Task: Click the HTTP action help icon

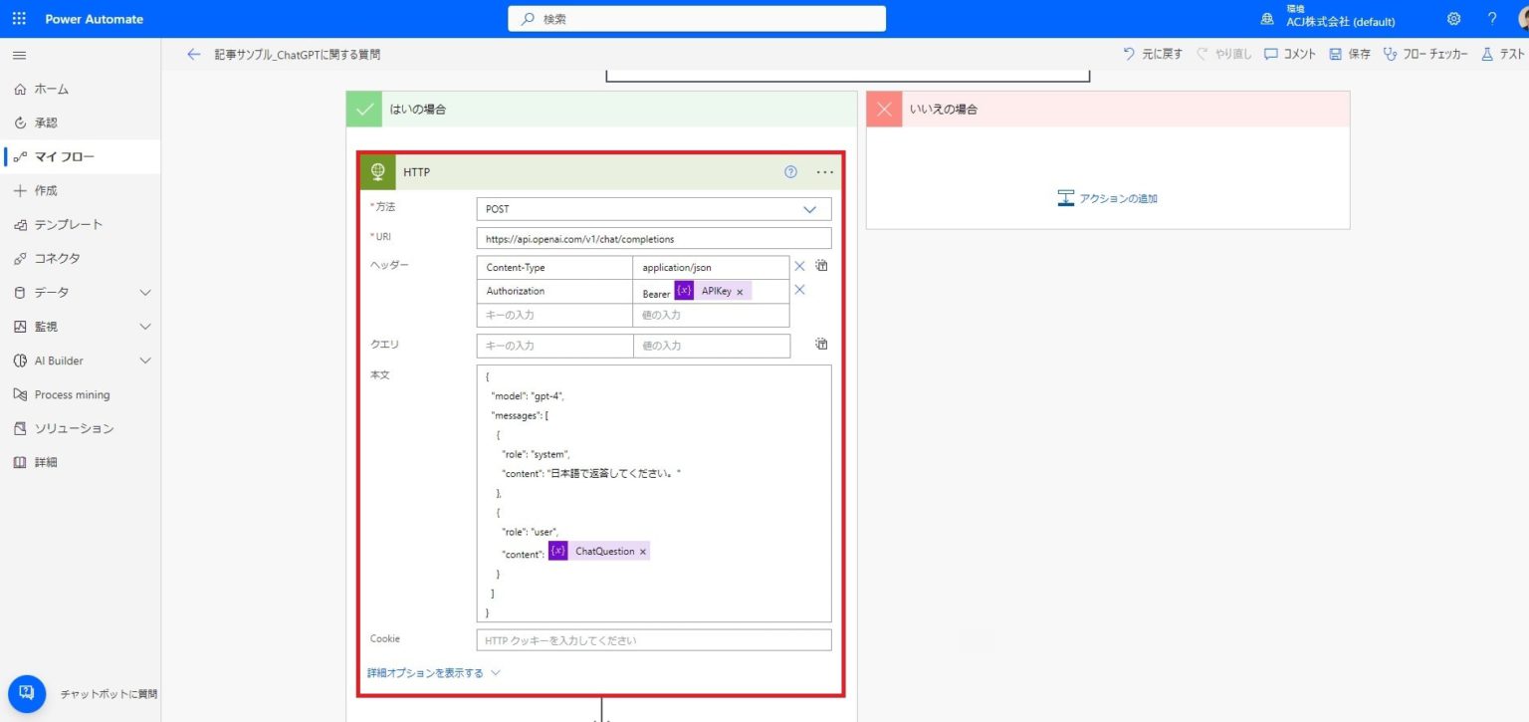Action: pyautogui.click(x=790, y=172)
